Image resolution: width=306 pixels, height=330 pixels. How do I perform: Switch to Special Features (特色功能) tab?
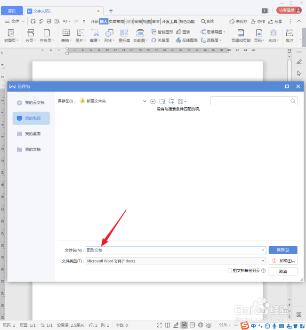pos(187,21)
